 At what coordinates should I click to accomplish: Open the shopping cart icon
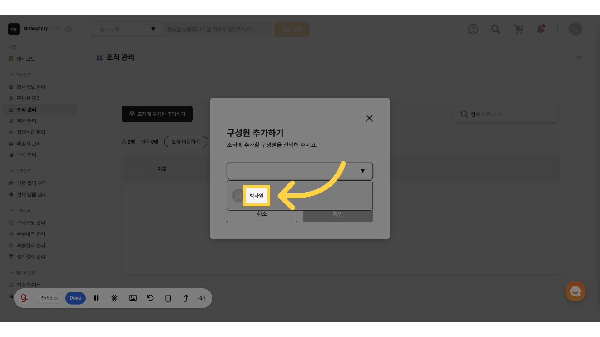point(518,29)
